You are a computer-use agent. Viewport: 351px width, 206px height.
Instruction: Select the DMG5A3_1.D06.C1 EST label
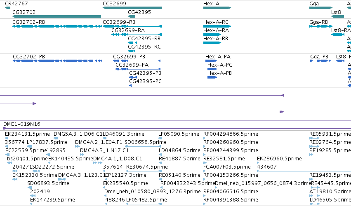78,134
